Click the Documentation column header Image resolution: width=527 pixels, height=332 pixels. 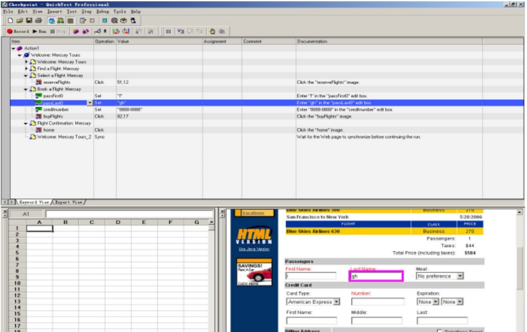(x=389, y=41)
